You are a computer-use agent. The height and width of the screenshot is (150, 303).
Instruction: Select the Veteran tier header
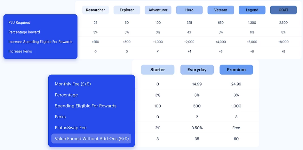221,10
